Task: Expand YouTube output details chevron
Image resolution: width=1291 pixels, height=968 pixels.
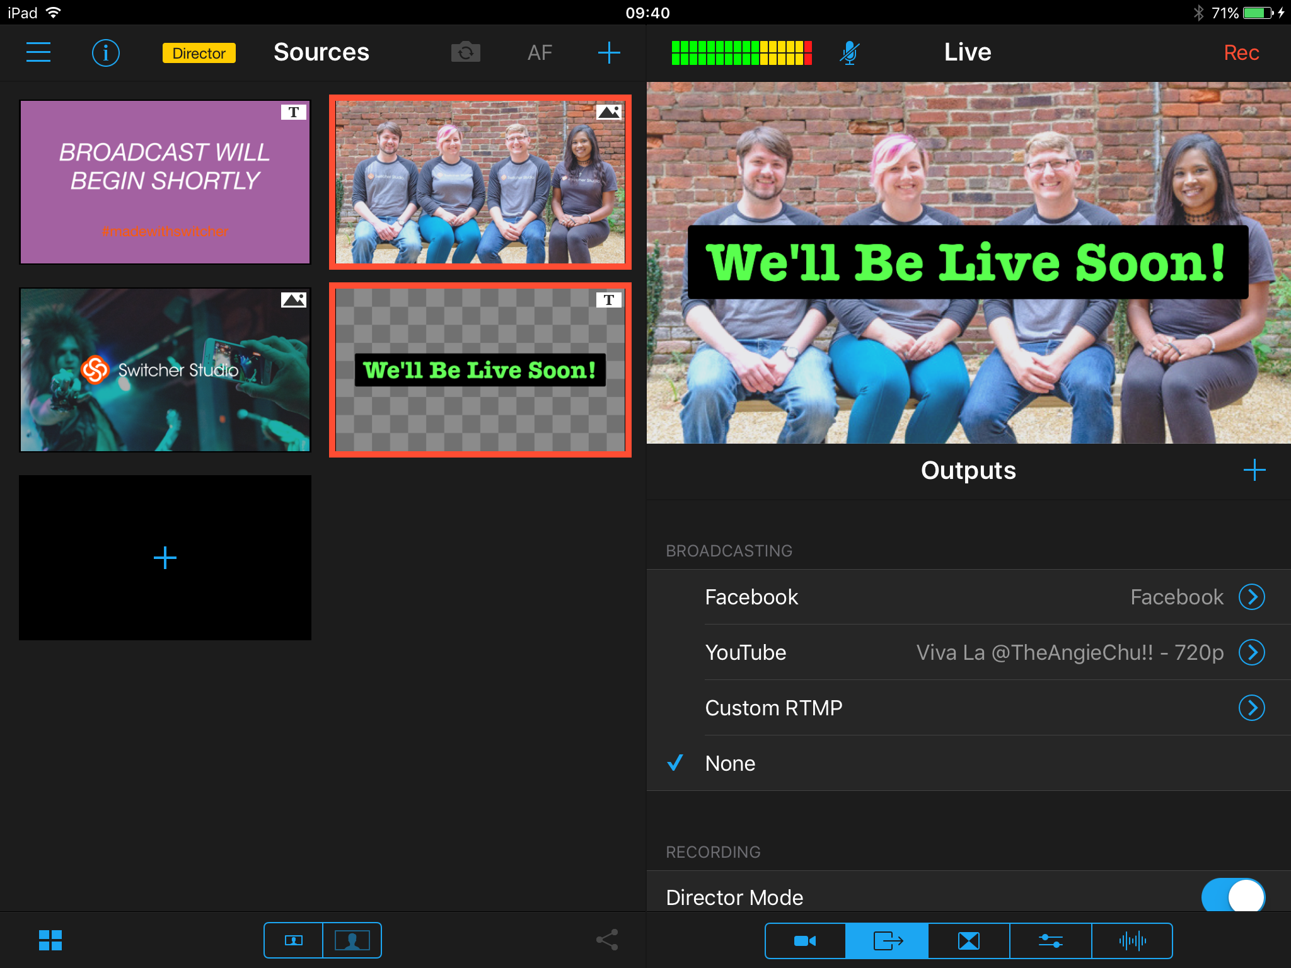Action: click(1251, 652)
